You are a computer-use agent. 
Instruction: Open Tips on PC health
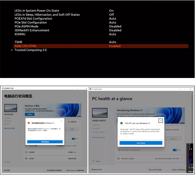155,170
